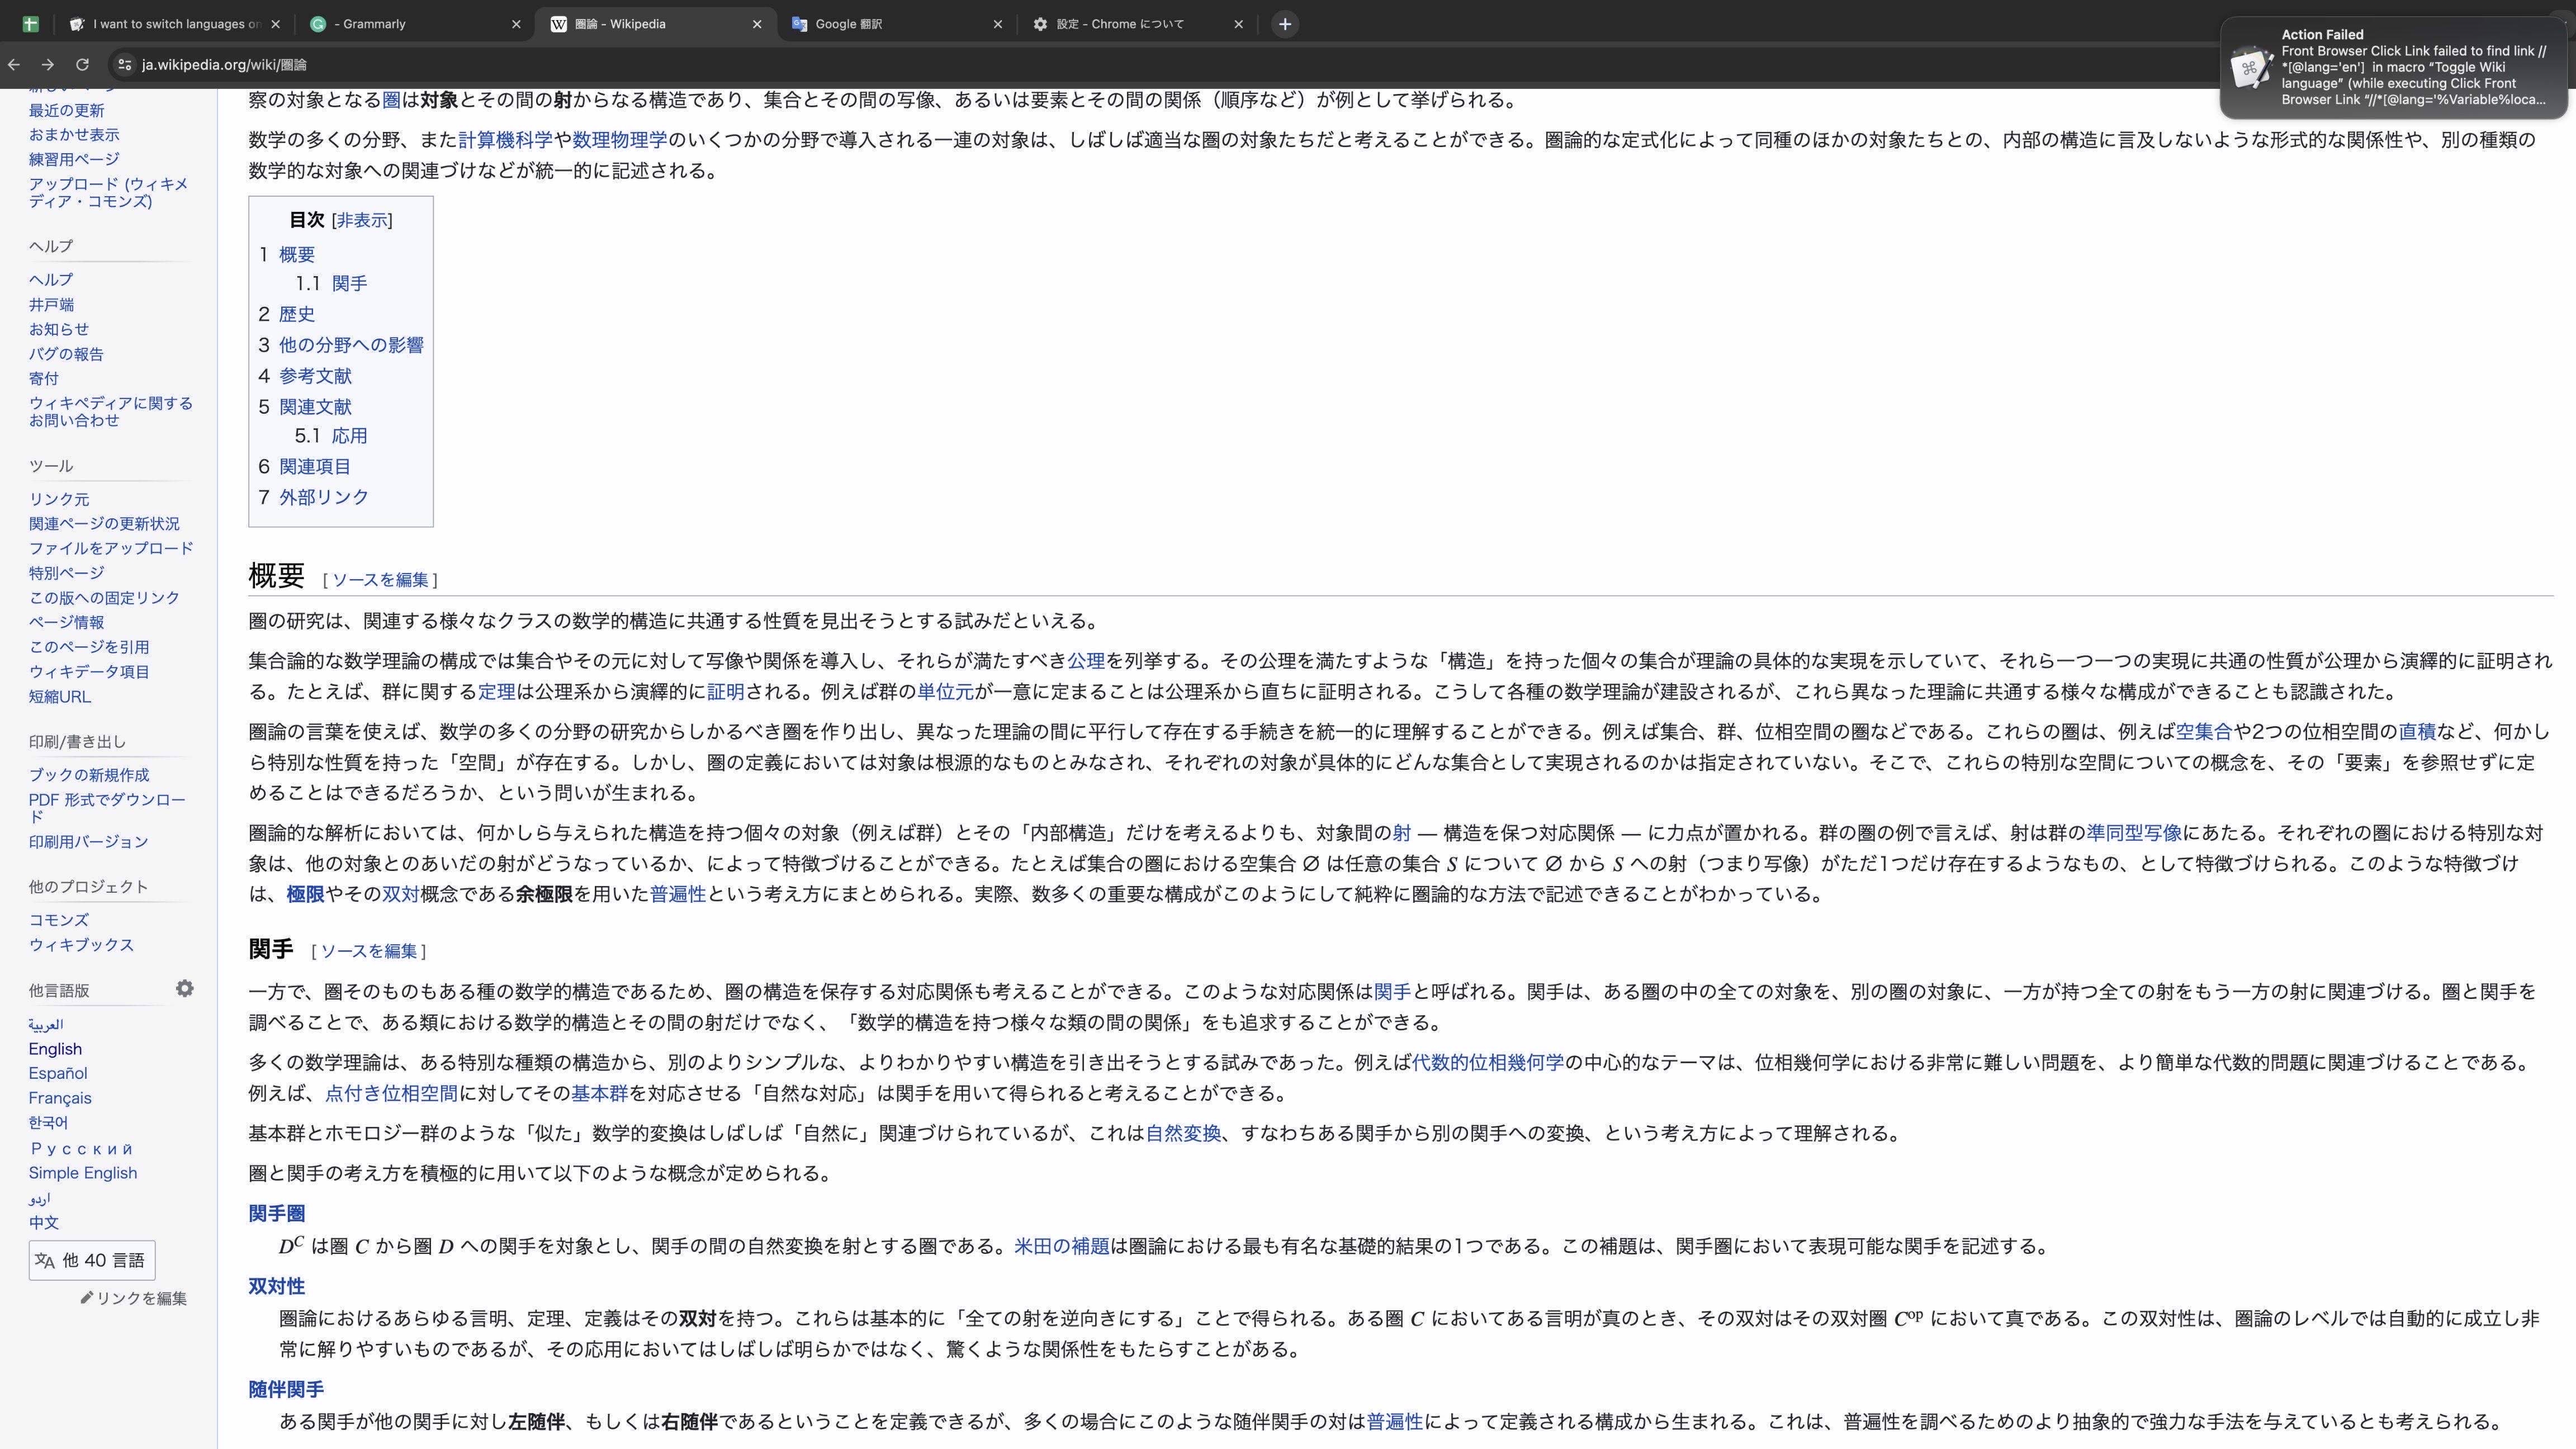Expand the 他 40 言語 languages button
The width and height of the screenshot is (2576, 1449).
pos(92,1260)
